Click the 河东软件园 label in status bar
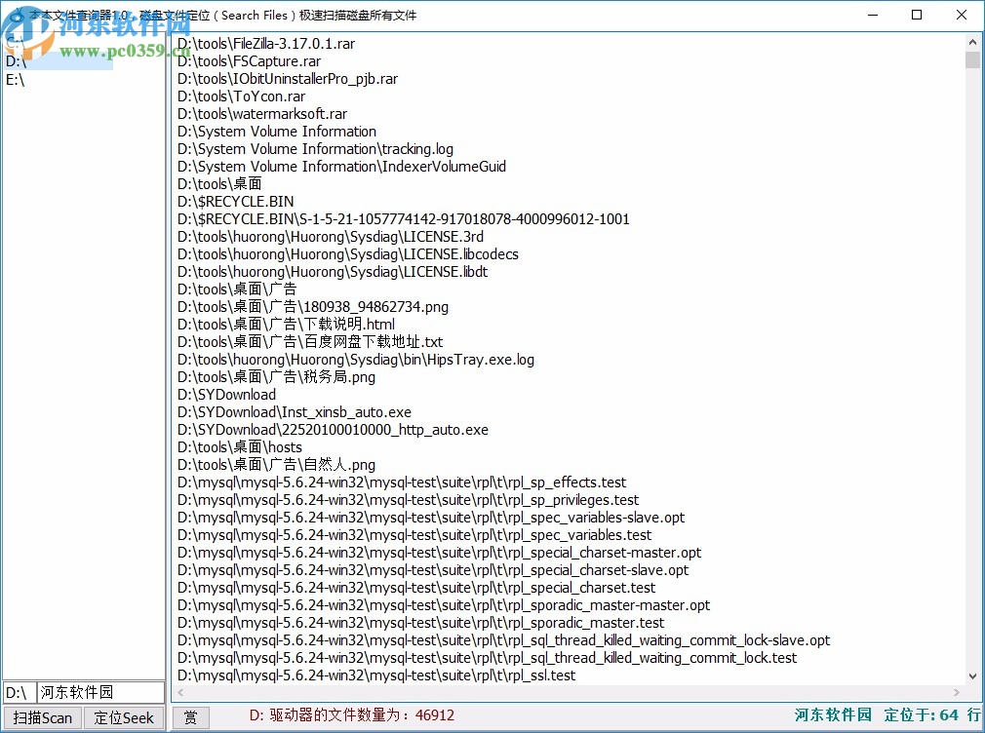This screenshot has height=733, width=985. (833, 714)
